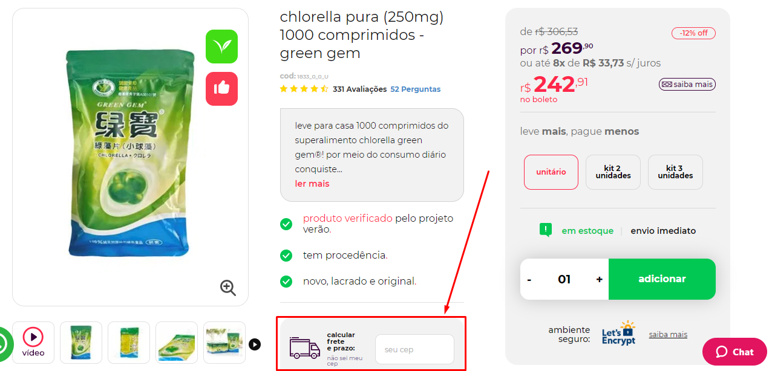772x371 pixels.
Task: Increase quantity with plus button
Action: coord(599,279)
